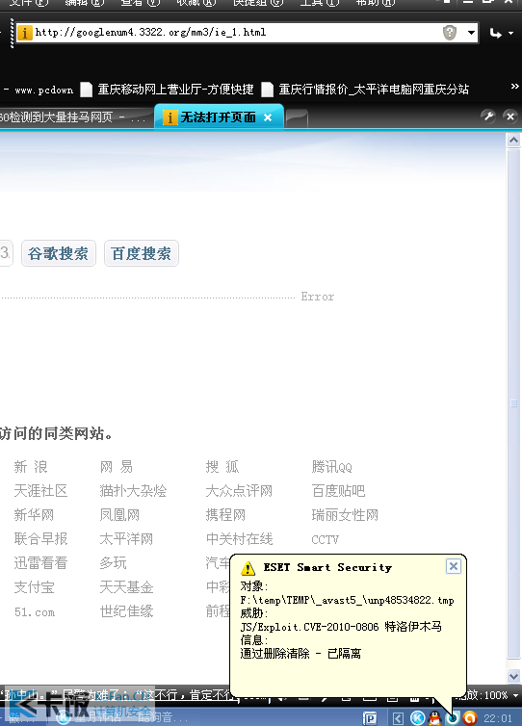Click the ESET warning triangle icon
The width and height of the screenshot is (522, 726).
pyautogui.click(x=248, y=568)
